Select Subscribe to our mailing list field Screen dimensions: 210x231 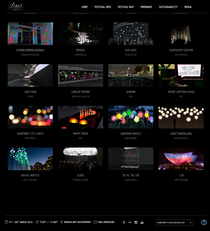tap(174, 223)
